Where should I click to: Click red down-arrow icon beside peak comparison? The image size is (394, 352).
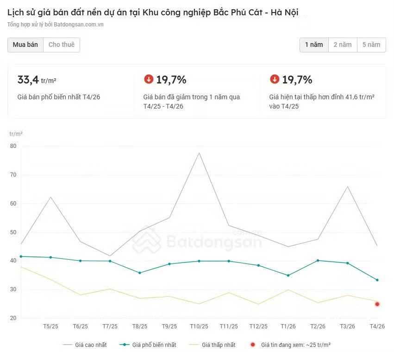pyautogui.click(x=275, y=79)
